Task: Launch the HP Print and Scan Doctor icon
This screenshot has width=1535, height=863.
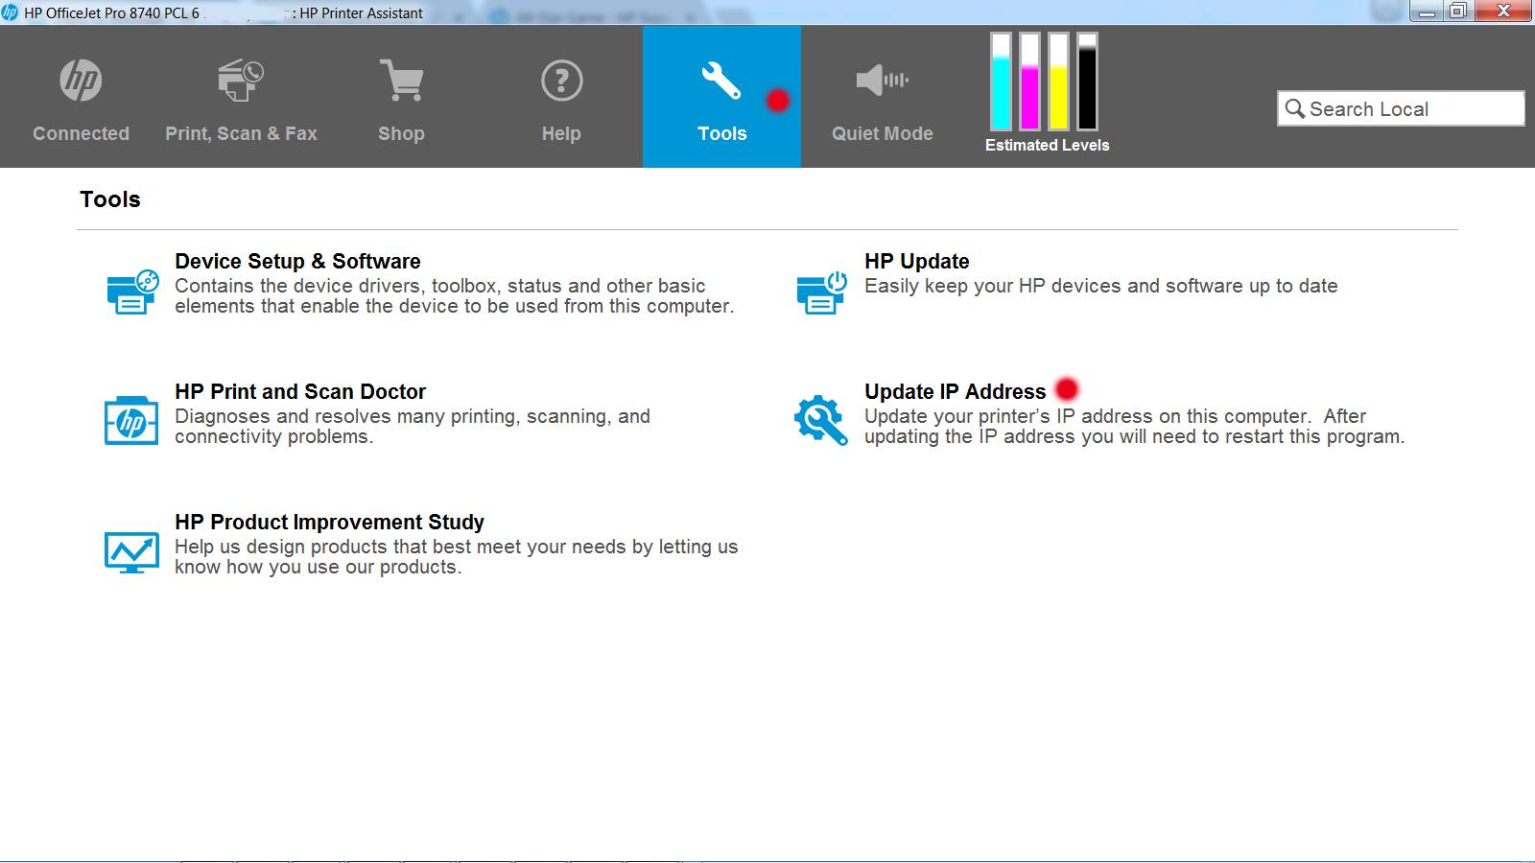Action: click(131, 421)
